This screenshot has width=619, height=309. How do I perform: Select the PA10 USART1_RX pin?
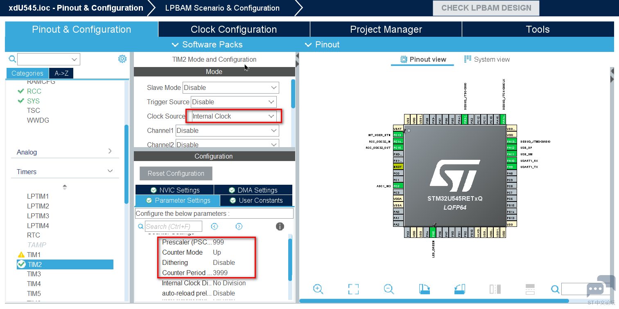coord(512,161)
